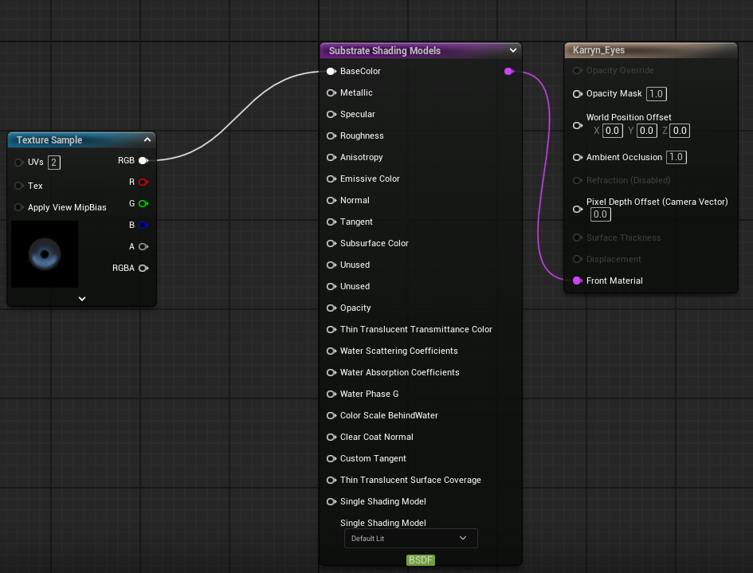Click the first Unused input pin

(x=331, y=265)
